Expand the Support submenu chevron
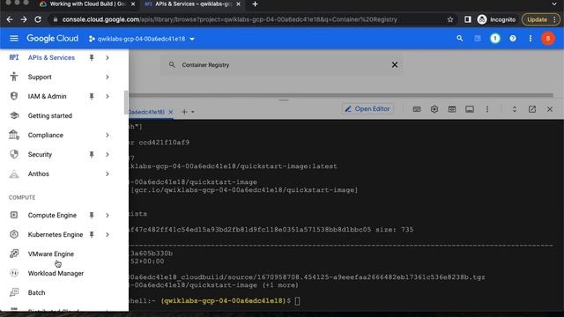This screenshot has width=564, height=317. (108, 77)
